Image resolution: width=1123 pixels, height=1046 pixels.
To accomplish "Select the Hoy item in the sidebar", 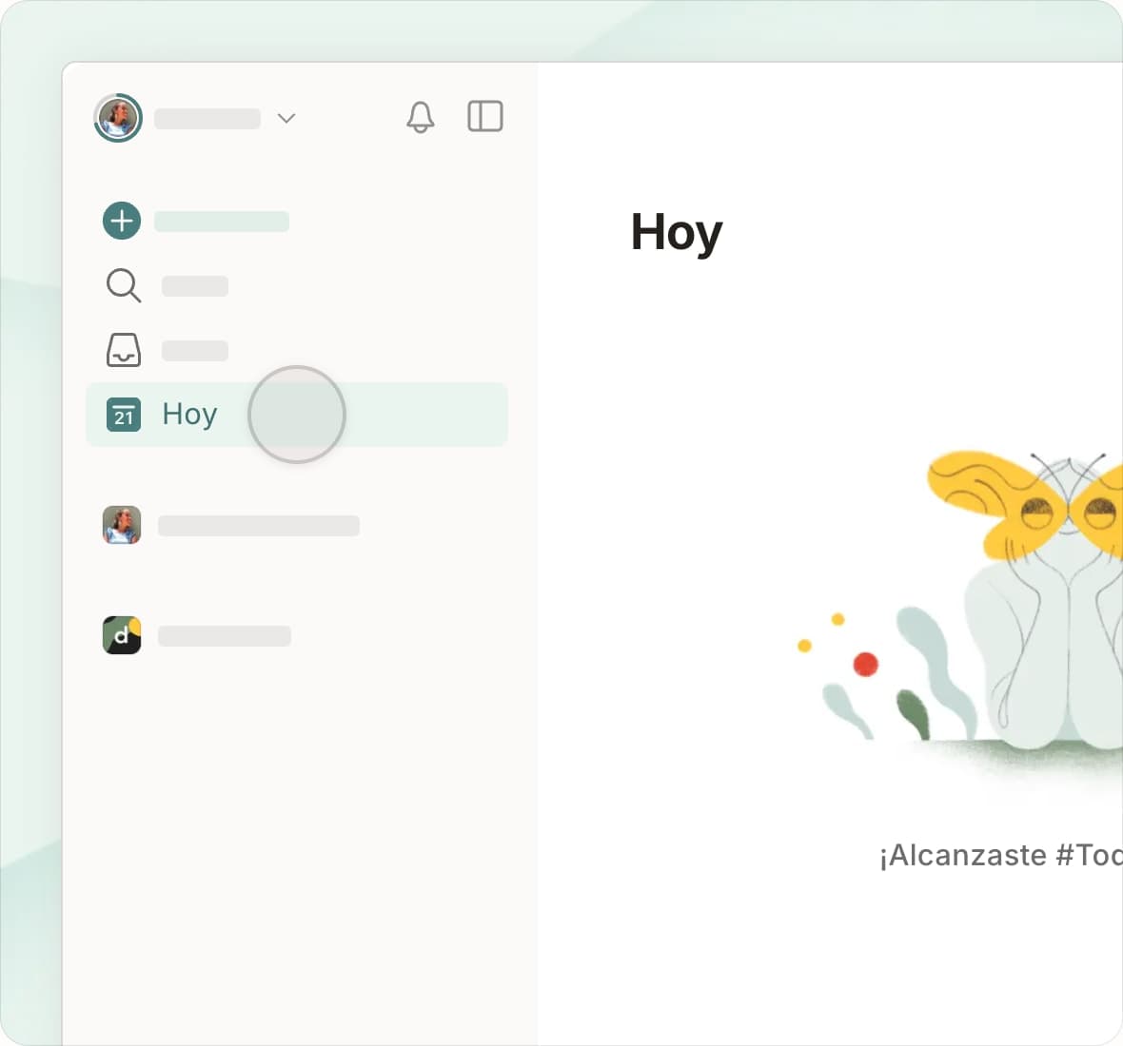I will click(x=189, y=415).
